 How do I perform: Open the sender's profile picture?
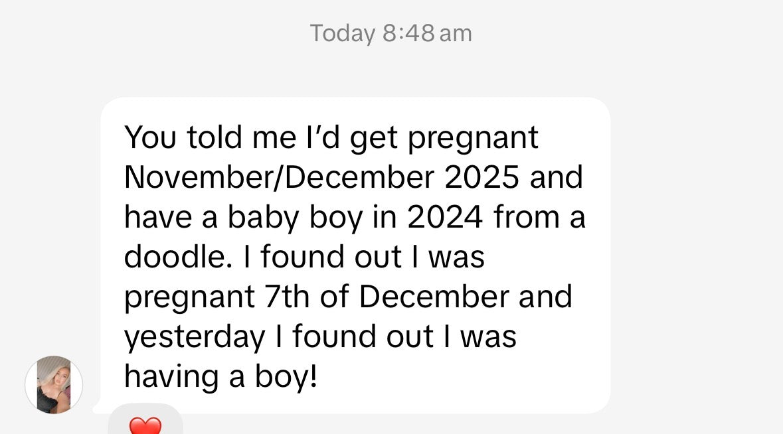coord(54,385)
